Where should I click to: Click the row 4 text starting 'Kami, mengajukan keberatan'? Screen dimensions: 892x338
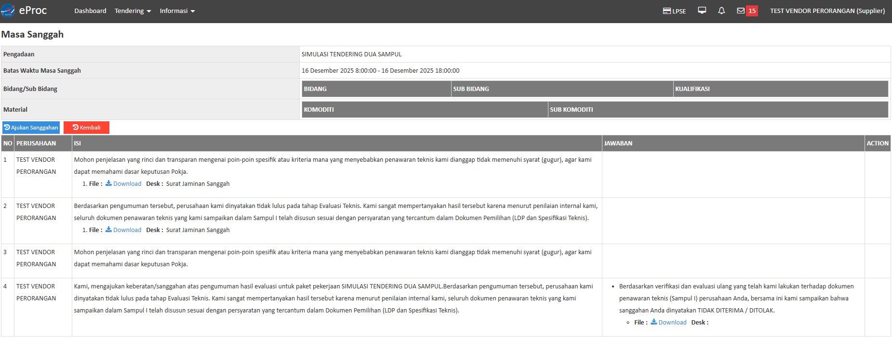coord(333,298)
